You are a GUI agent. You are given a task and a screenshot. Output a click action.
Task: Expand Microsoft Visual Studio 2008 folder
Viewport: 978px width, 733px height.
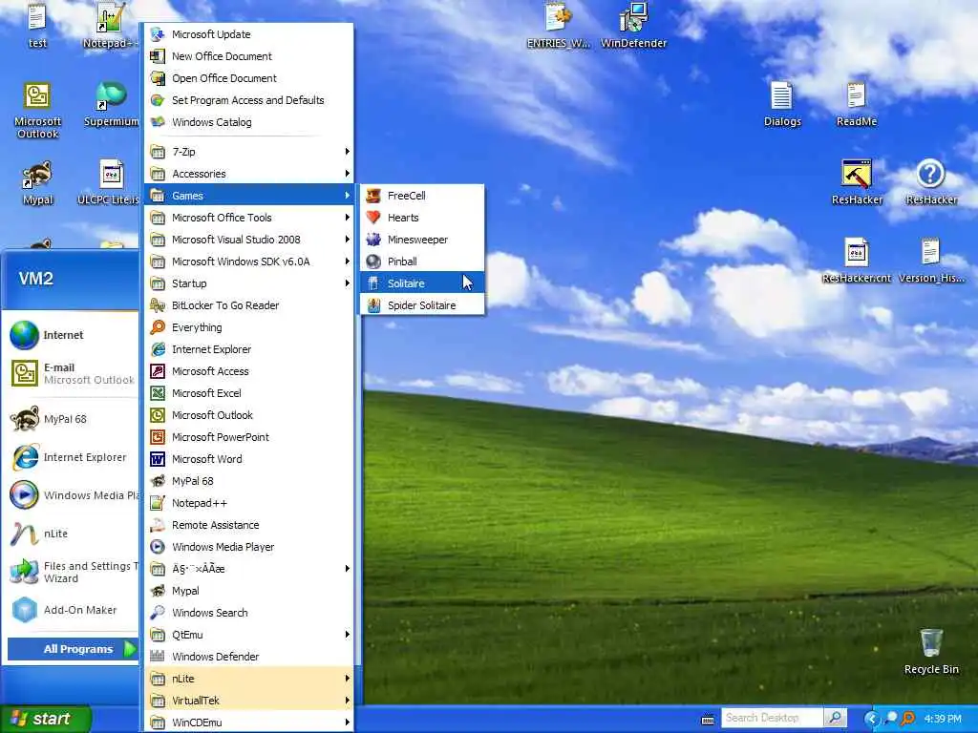coord(249,240)
